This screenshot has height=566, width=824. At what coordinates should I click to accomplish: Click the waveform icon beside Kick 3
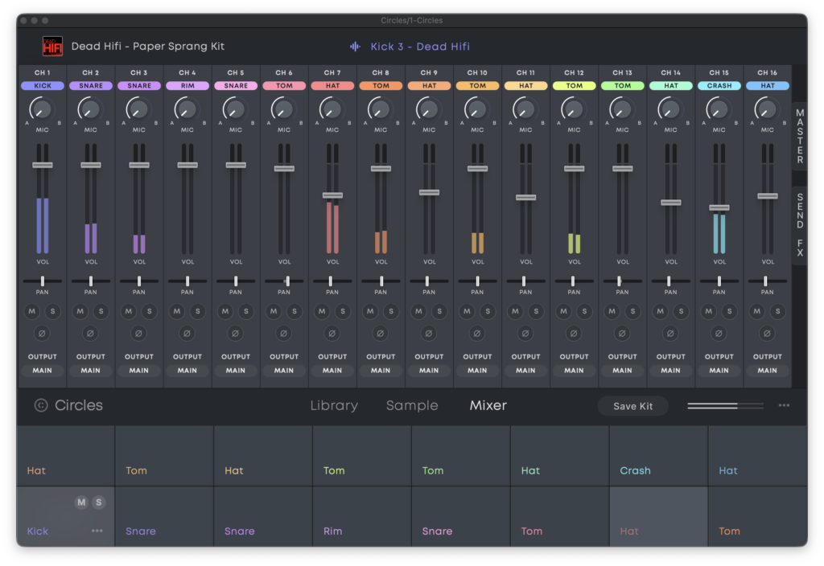pyautogui.click(x=355, y=47)
